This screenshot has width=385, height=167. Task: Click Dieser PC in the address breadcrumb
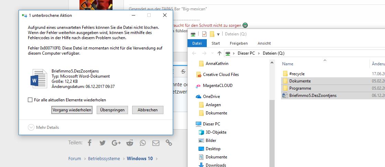tap(246, 53)
